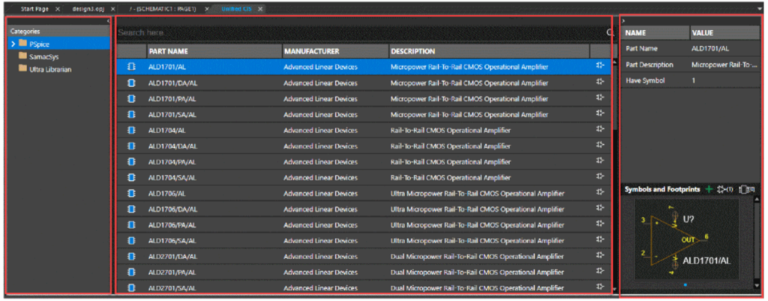Sort by the MANUFACTURER column header
This screenshot has width=768, height=301.
(311, 51)
